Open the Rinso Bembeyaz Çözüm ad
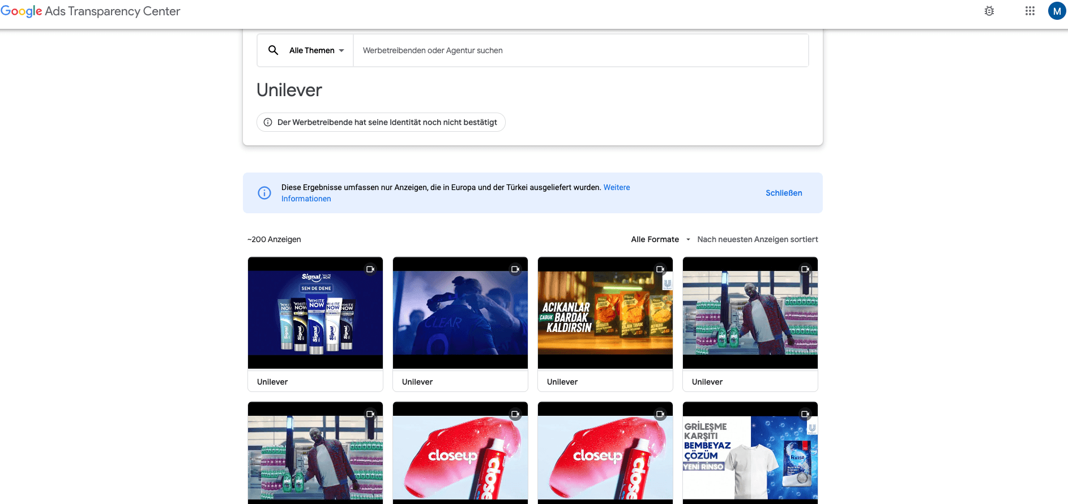 point(750,453)
